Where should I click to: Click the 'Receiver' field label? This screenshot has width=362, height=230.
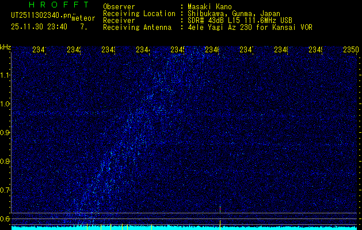[119, 21]
